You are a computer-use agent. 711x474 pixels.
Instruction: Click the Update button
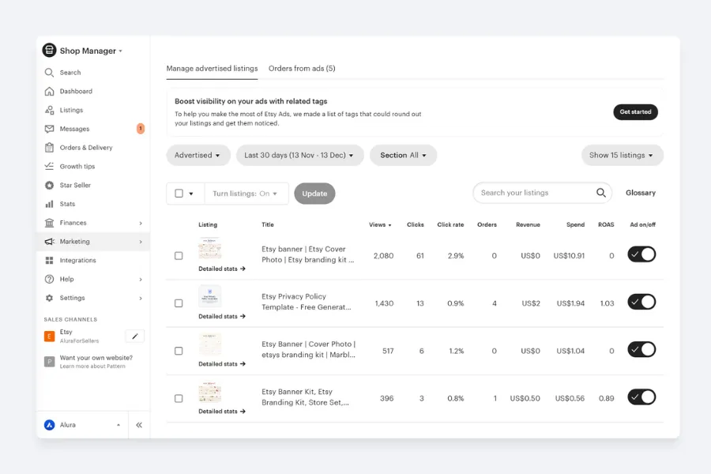(x=314, y=194)
